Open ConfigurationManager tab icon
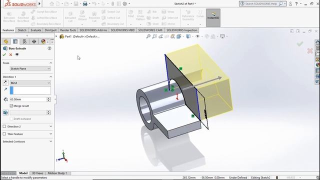 click(24, 41)
